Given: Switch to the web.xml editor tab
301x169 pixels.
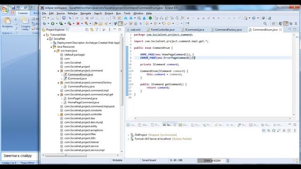Looking at the screenshot, I should pos(134,30).
